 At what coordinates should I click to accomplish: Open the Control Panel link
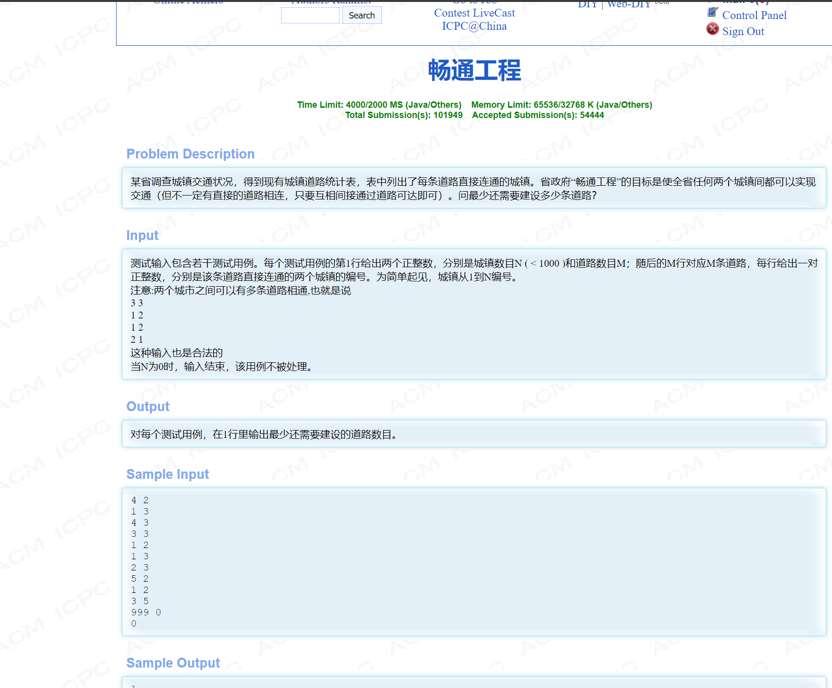pyautogui.click(x=754, y=15)
